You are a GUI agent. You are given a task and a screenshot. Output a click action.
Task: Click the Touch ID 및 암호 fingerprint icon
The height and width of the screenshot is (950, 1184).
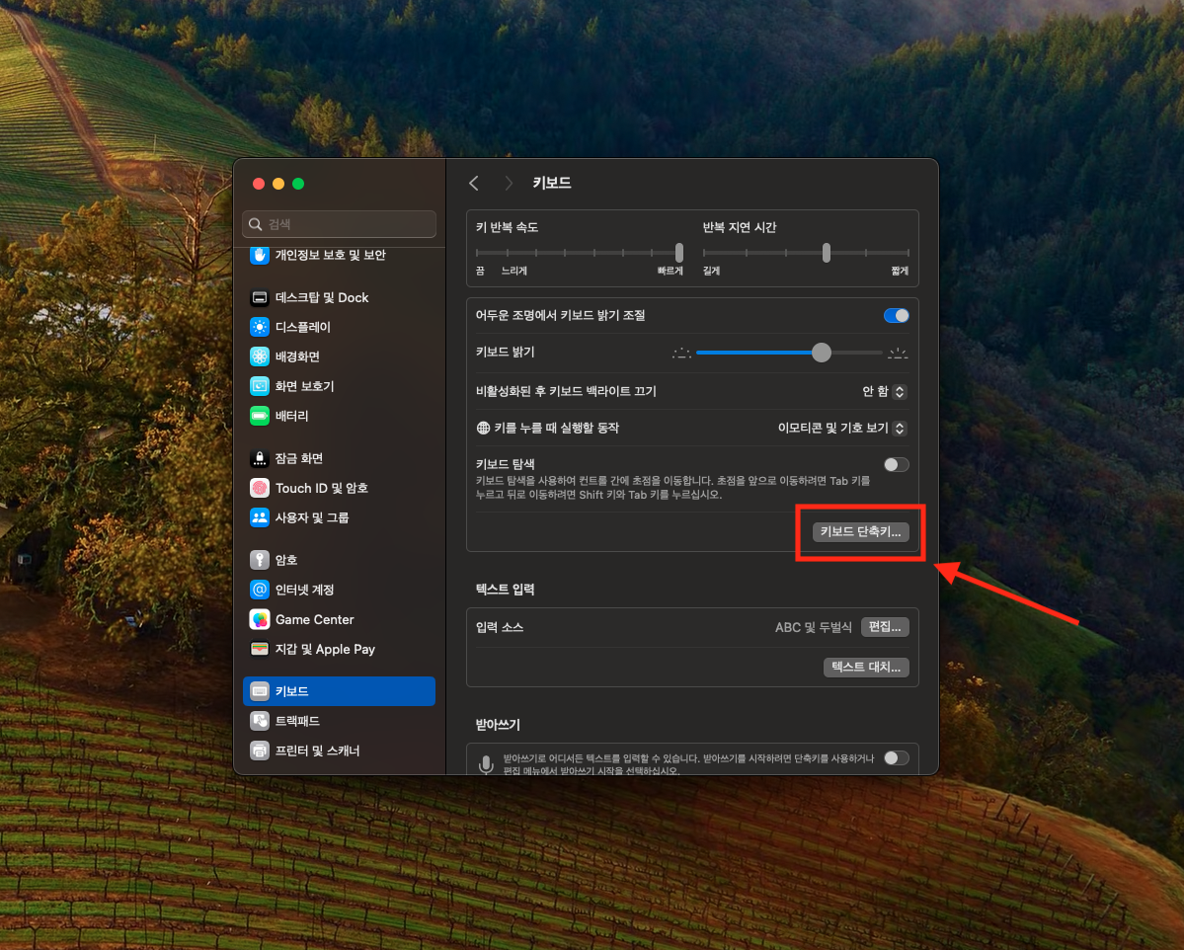tap(259, 488)
